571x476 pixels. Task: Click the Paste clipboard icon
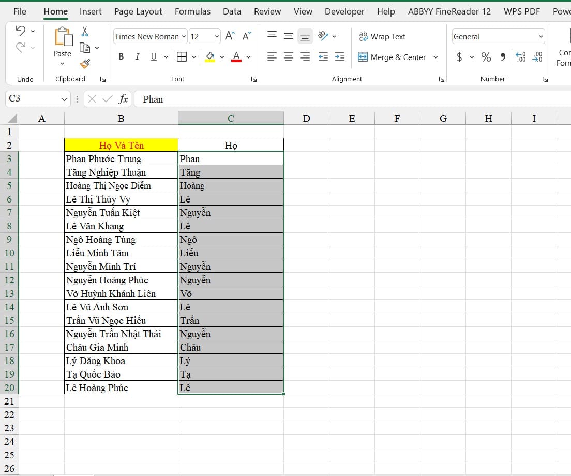click(63, 37)
